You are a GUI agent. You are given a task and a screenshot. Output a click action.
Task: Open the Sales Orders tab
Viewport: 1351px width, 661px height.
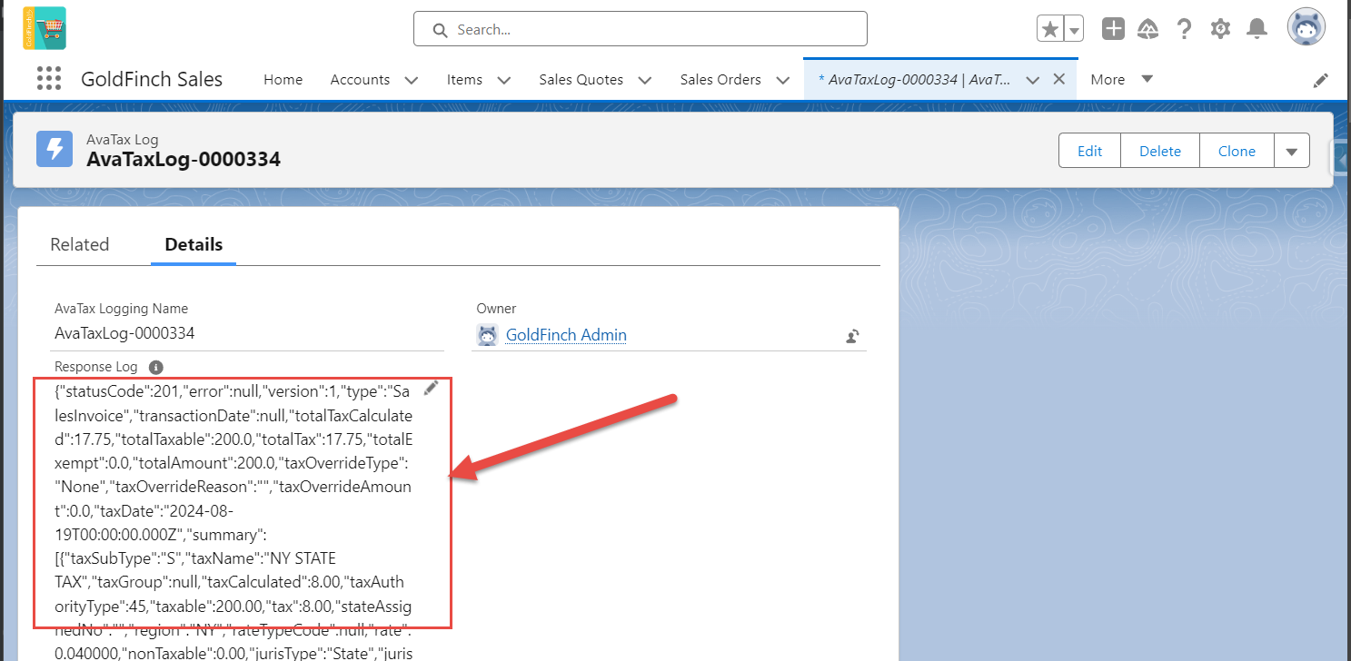(720, 80)
